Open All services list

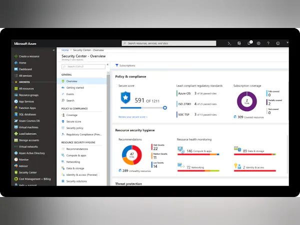(x=23, y=75)
